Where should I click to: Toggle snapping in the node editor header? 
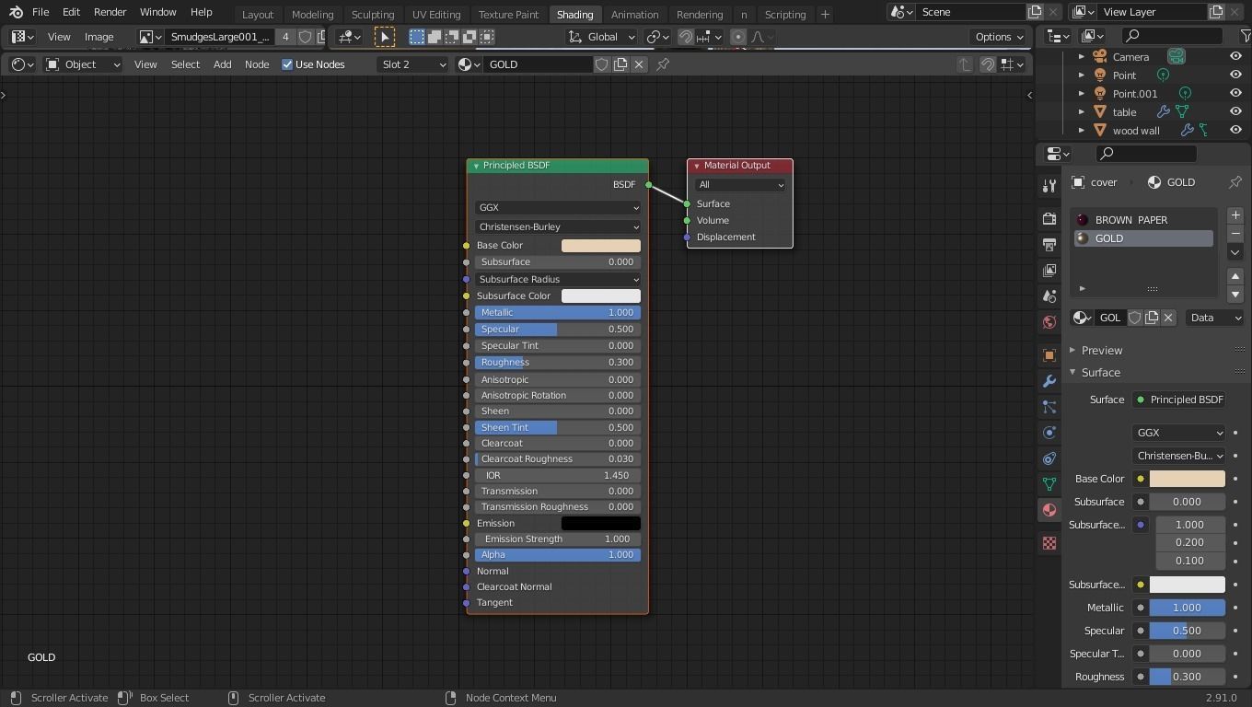(988, 64)
